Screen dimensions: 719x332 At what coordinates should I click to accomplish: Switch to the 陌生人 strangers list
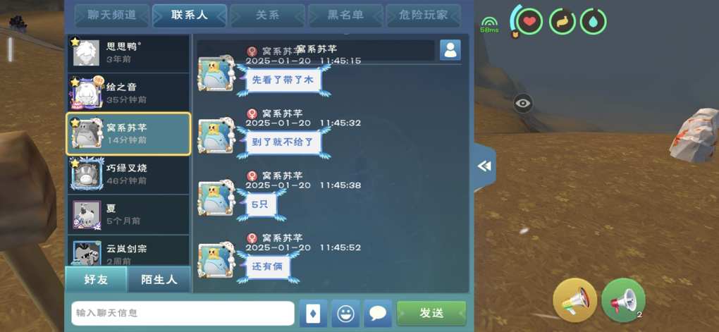click(x=159, y=279)
